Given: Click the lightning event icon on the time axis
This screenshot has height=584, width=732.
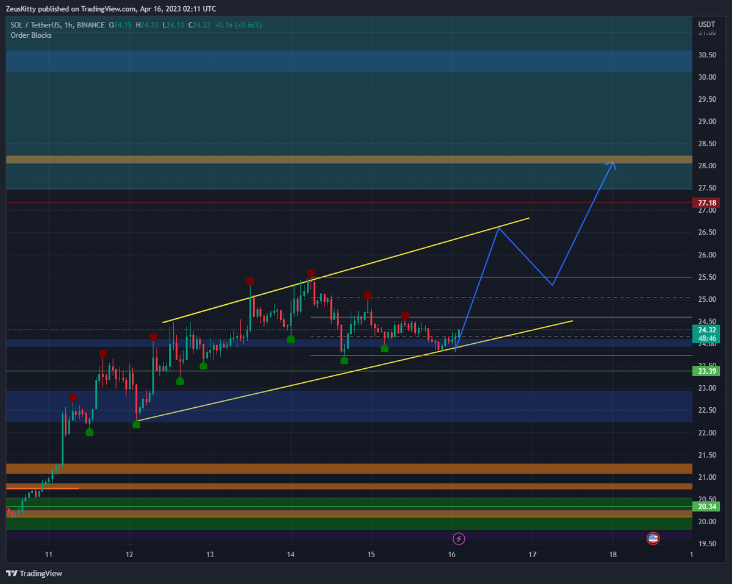Looking at the screenshot, I should (x=457, y=539).
